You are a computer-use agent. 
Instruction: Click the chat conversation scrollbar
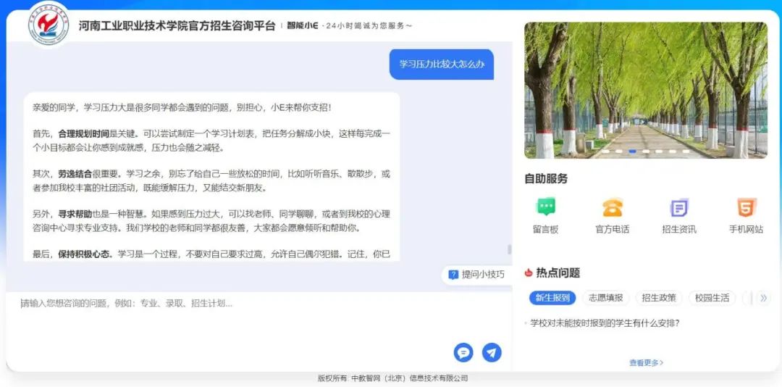[x=509, y=249]
